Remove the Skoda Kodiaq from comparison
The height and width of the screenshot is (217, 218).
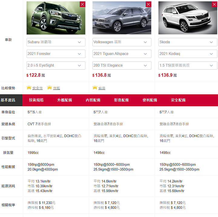pyautogui.click(x=214, y=4)
